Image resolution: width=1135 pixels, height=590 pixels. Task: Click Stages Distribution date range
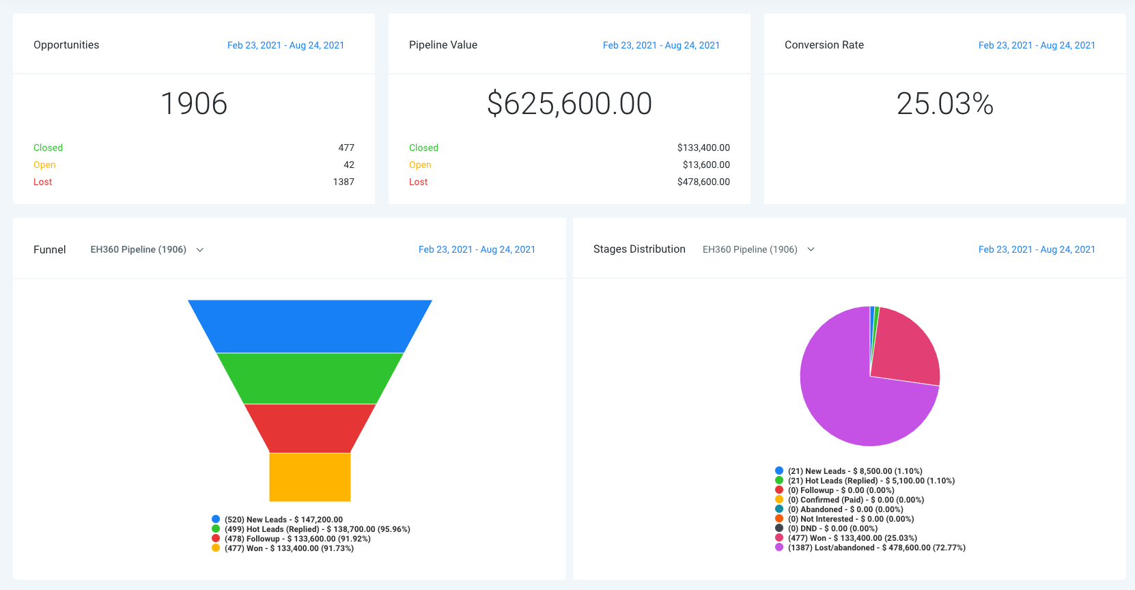coord(1036,250)
